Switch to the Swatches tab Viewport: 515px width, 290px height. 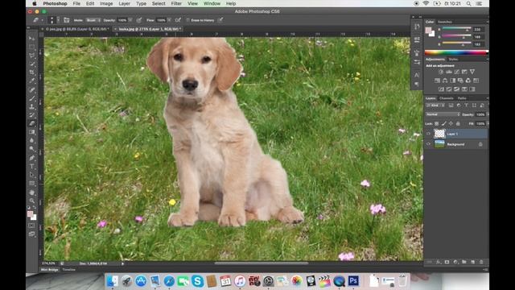point(445,22)
